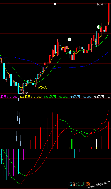Click the tall final red candlestick

[108, 13]
